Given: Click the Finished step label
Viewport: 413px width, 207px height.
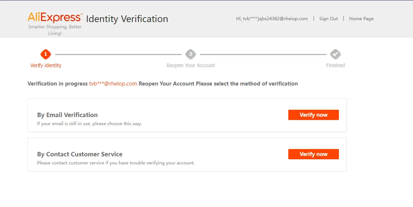Looking at the screenshot, I should click(336, 65).
